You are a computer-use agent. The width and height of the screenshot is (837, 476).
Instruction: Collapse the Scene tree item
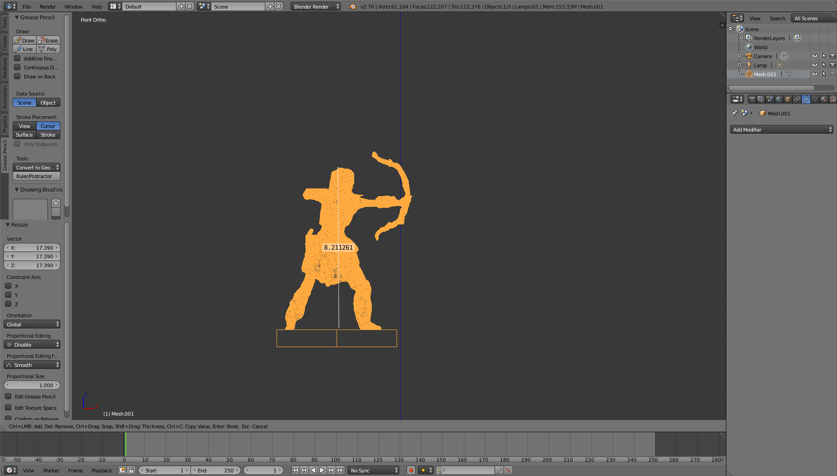[731, 29]
